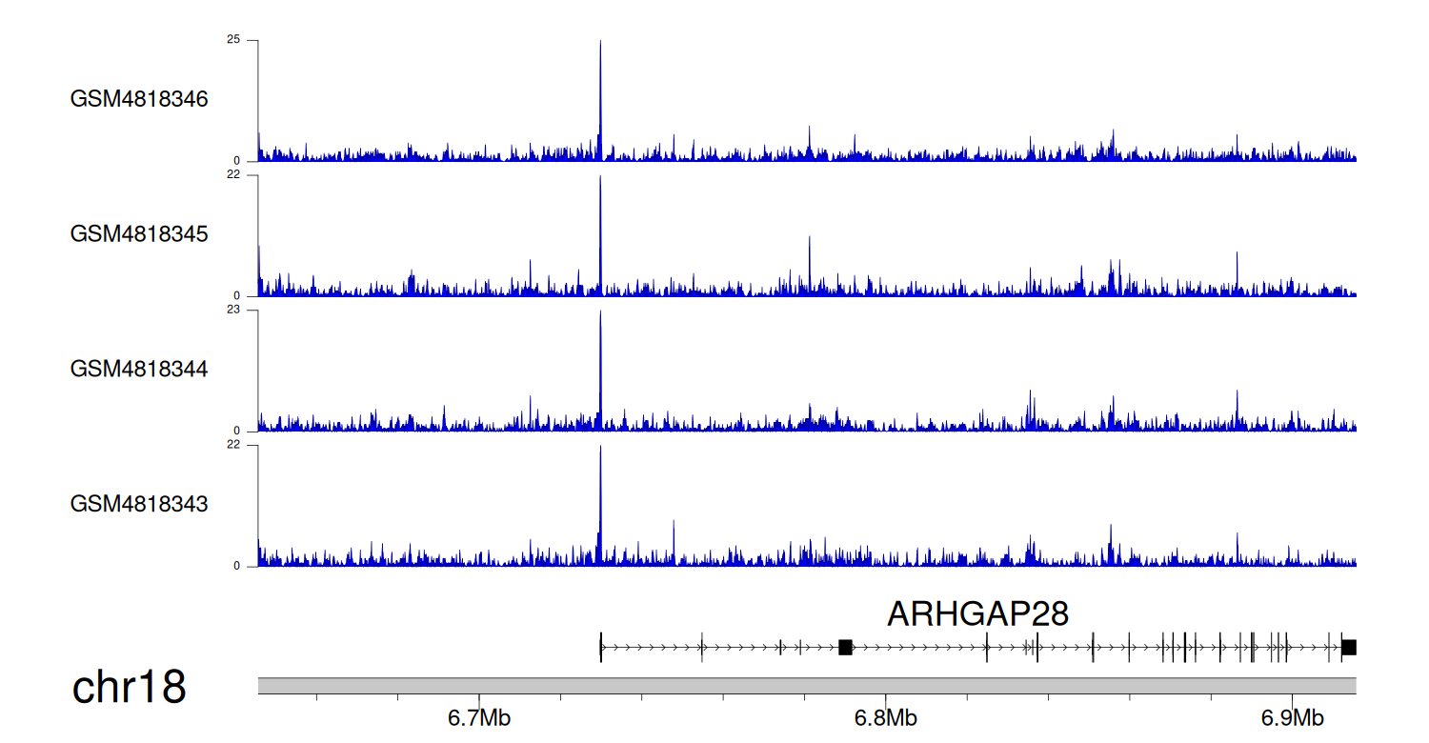
Task: Click the first exon of ARHGAP28 gene
Action: click(x=601, y=647)
